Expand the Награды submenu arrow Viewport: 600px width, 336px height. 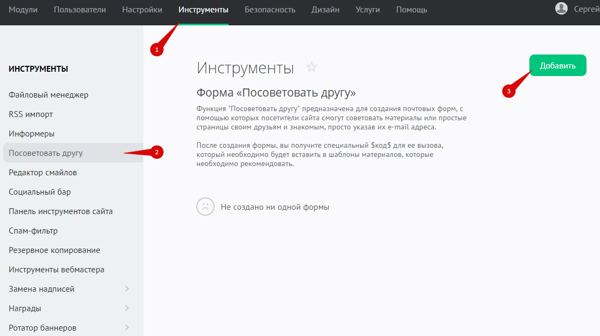coord(127,308)
